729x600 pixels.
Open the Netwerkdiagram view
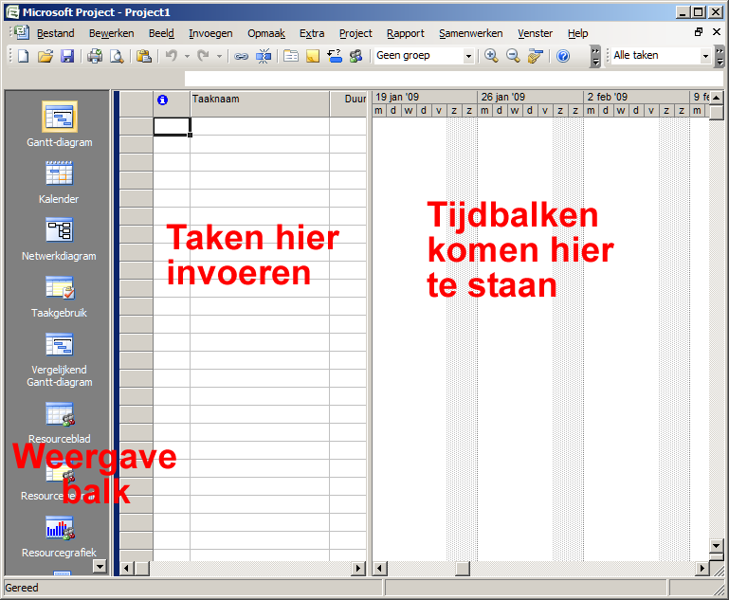pyautogui.click(x=59, y=240)
